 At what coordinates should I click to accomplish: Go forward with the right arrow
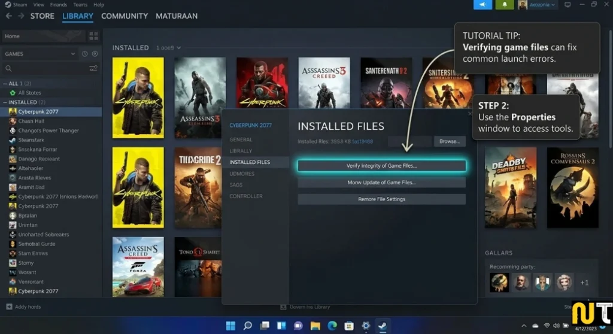pos(21,16)
